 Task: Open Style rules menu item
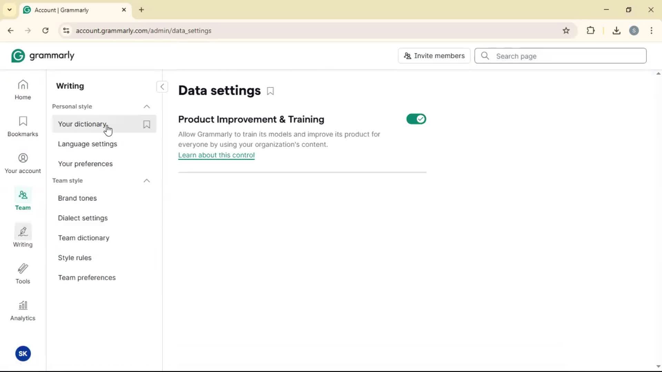click(x=75, y=258)
